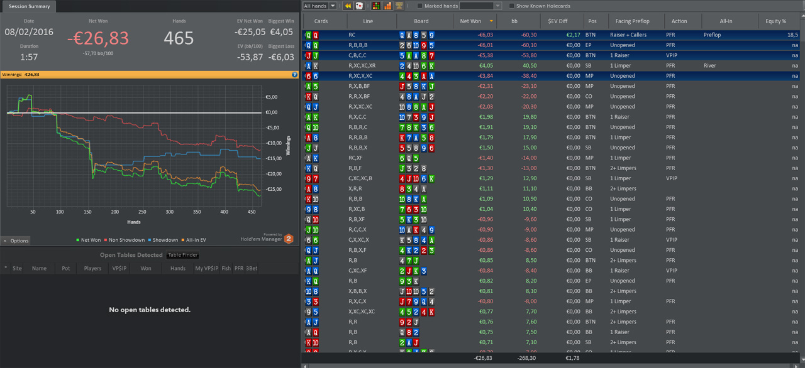Viewport: 805px width, 368px height.
Task: Click the 'Raiser + Callers' cell
Action: 628,35
